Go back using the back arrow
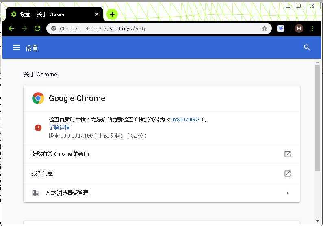Screen dimensions: 323x226 click(11, 28)
